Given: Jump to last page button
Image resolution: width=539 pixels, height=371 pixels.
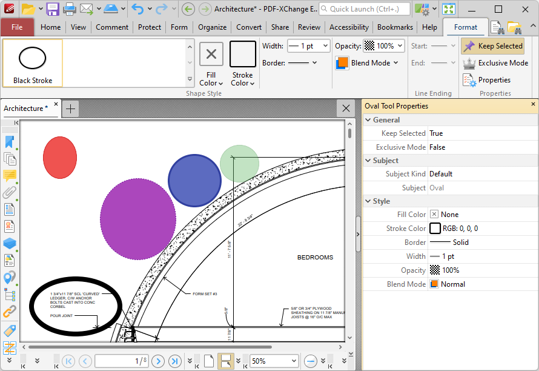Looking at the screenshot, I should (175, 361).
